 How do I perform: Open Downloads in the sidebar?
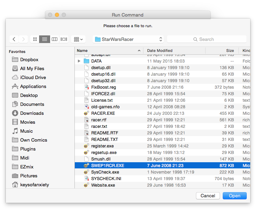28,113
